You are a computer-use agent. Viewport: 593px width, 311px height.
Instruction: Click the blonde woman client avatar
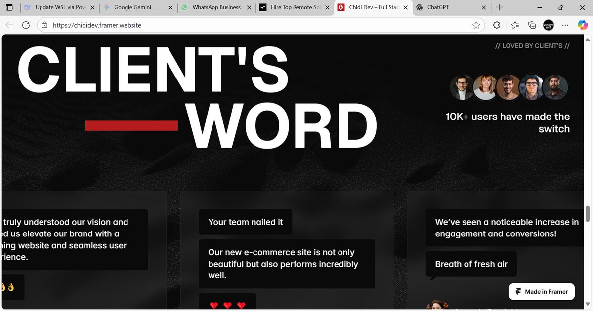pos(485,87)
